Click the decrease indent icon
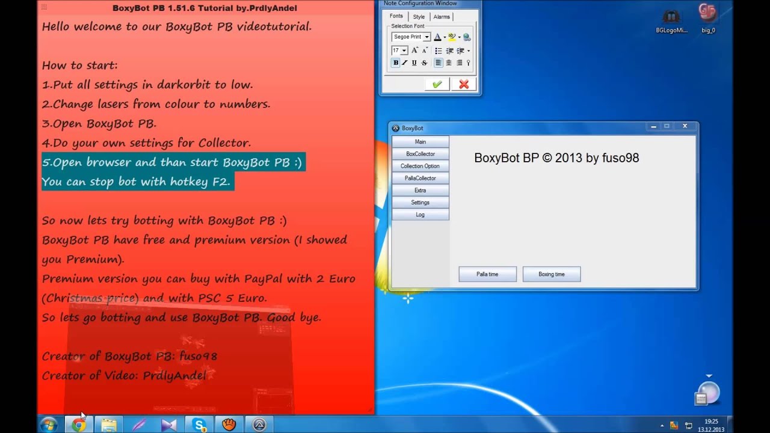This screenshot has width=770, height=433. [449, 51]
